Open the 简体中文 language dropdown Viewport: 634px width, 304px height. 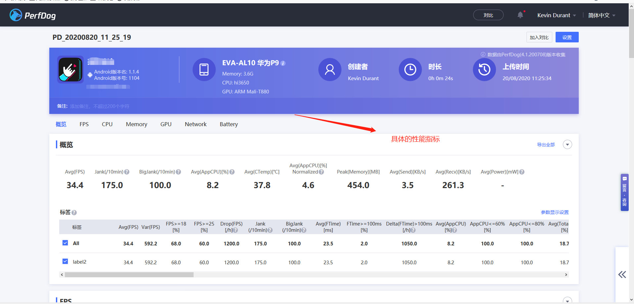click(x=602, y=15)
